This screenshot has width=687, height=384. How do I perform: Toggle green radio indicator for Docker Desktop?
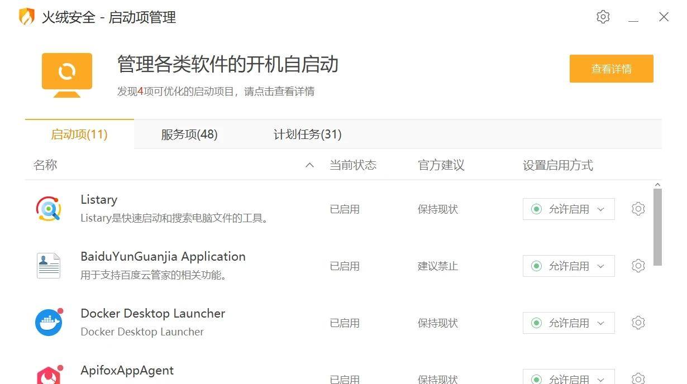point(536,323)
